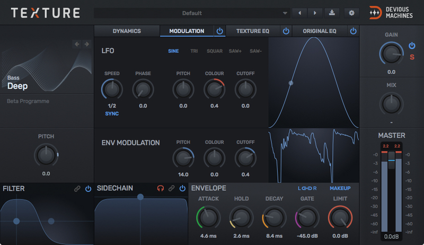This screenshot has width=424, height=245.
Task: Open the Default preset dropdown
Action: coord(192,13)
